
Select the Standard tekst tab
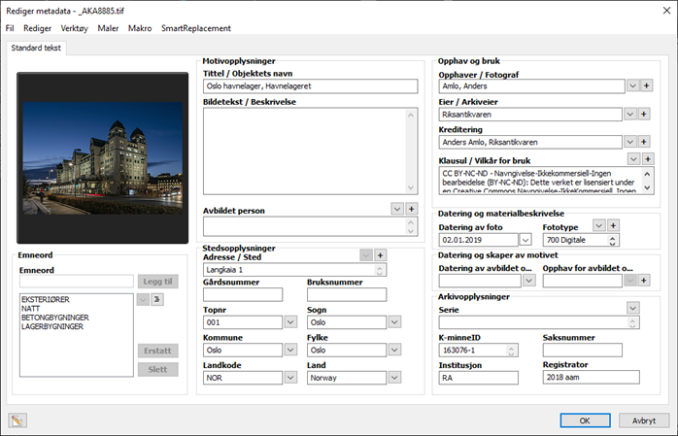click(x=35, y=48)
